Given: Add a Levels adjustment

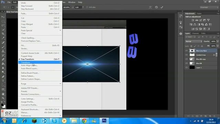Looking at the screenshot, I should pyautogui.click(x=197, y=20).
